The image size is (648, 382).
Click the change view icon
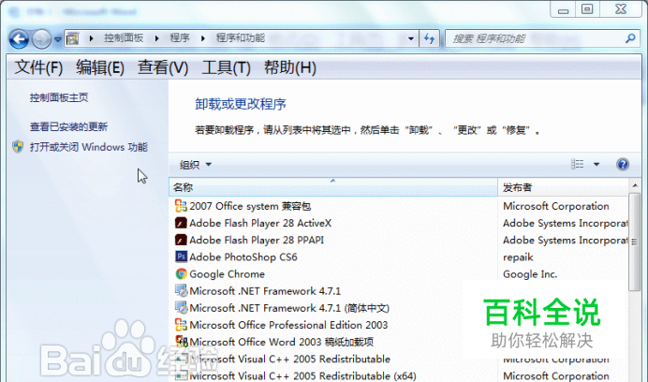[578, 164]
